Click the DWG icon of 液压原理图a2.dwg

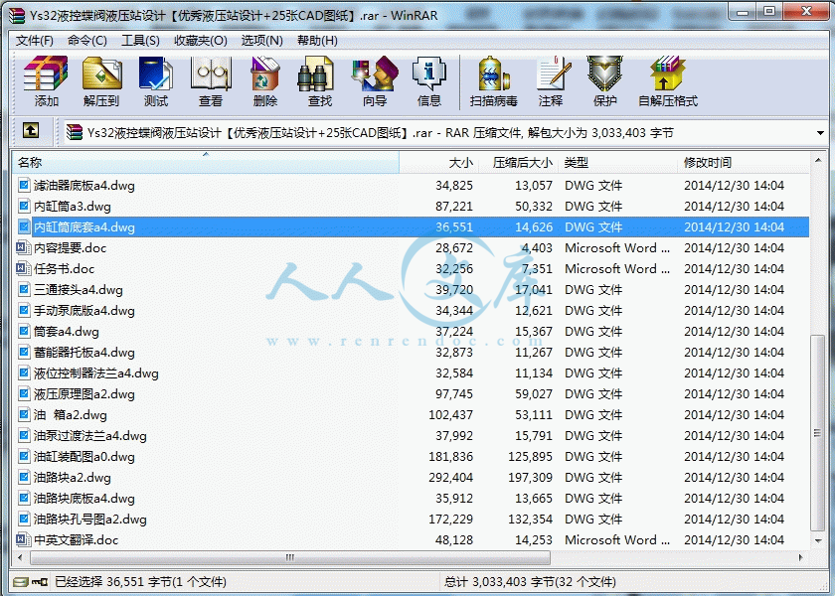coord(24,393)
